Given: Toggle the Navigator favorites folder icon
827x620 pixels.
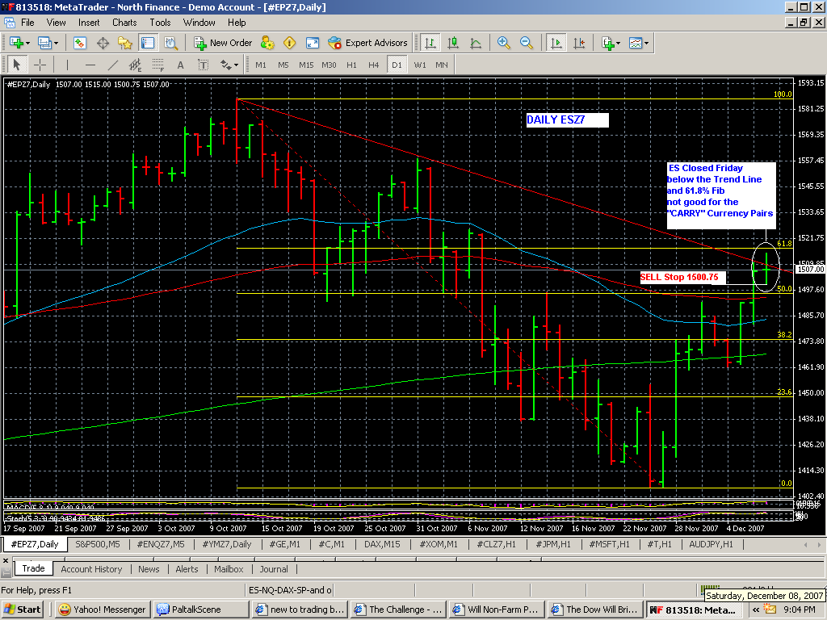Looking at the screenshot, I should click(x=125, y=43).
